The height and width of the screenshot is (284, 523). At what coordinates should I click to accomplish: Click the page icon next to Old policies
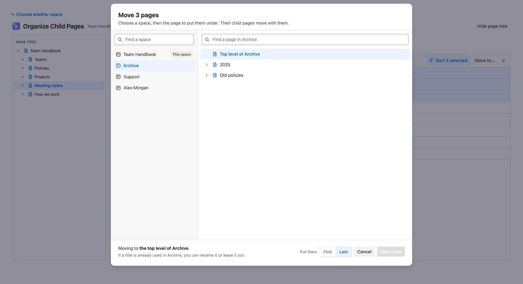click(x=215, y=75)
